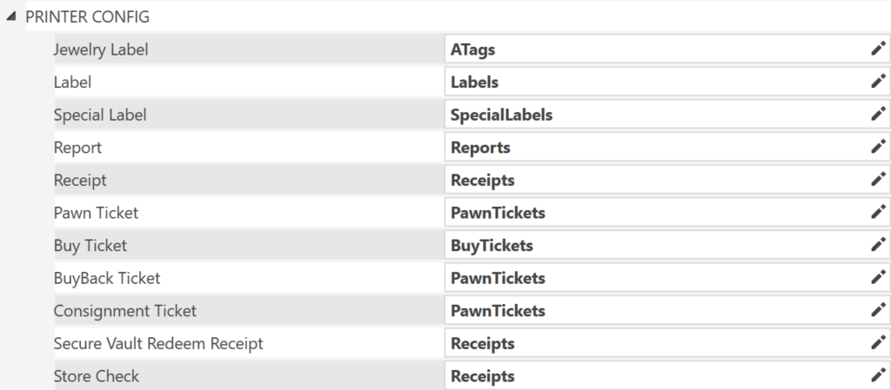Select the Pawn Ticket row label

pos(96,213)
